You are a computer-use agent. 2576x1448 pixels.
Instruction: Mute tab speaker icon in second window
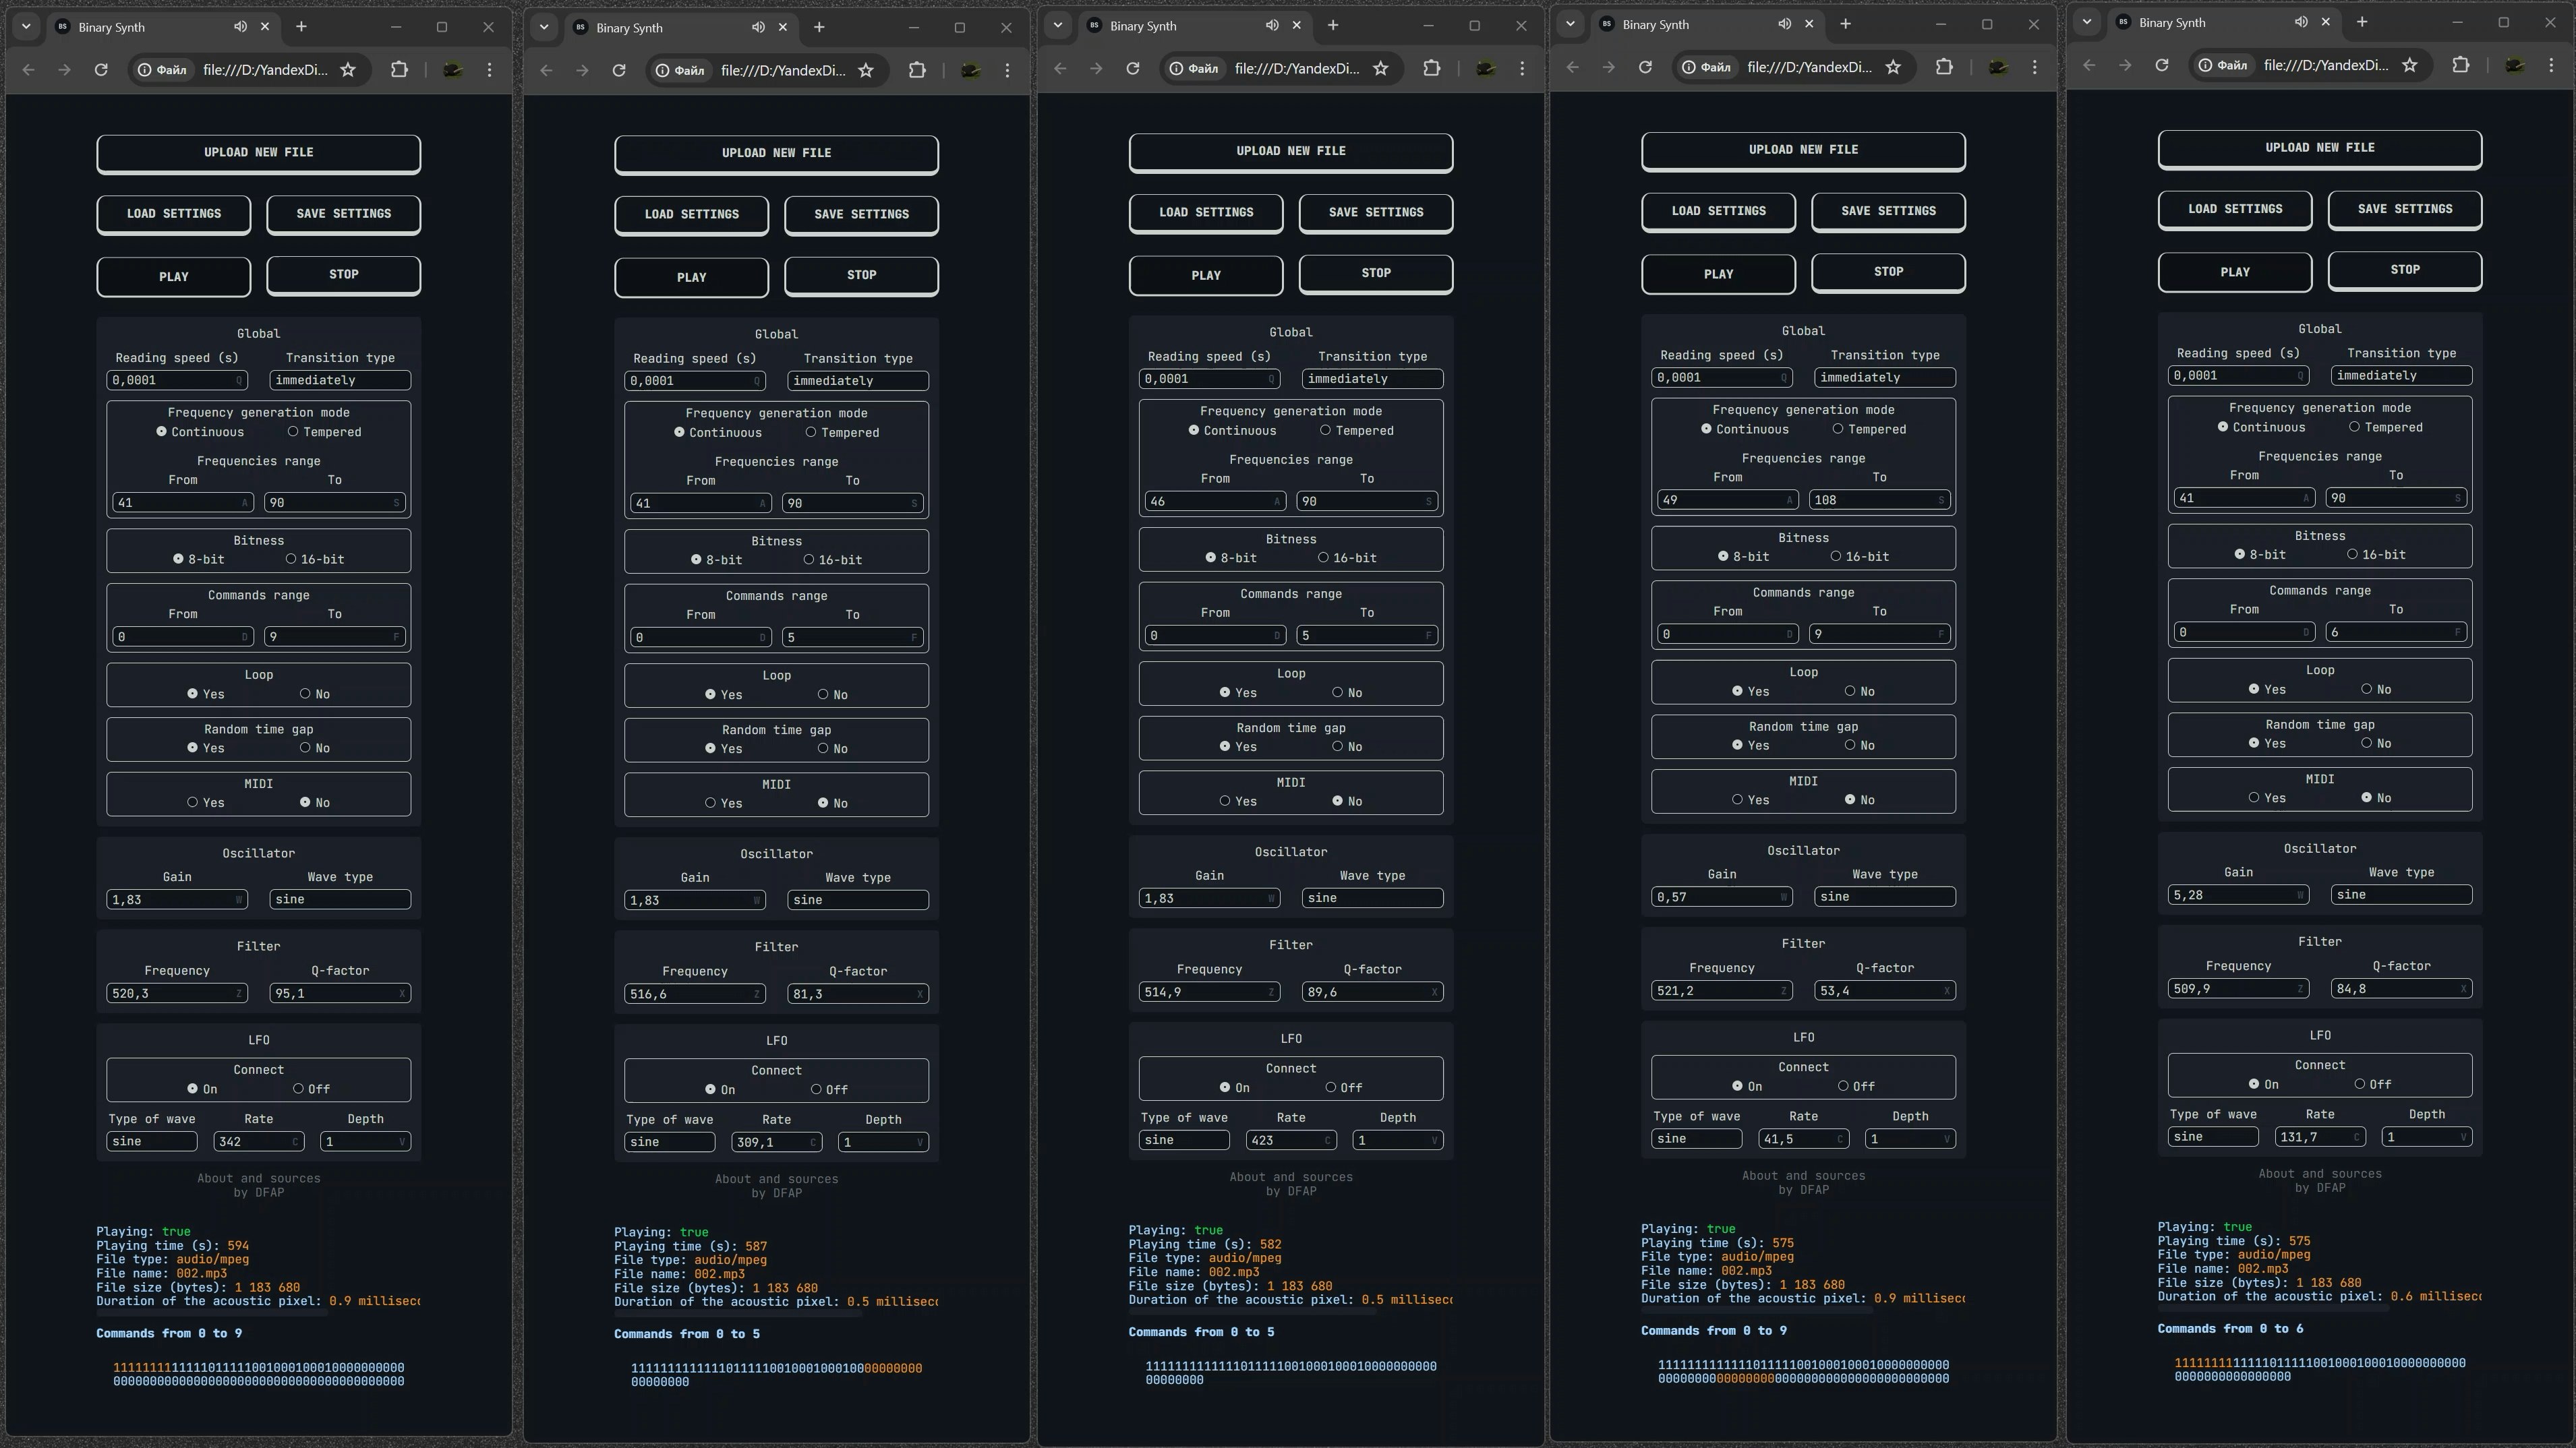pos(758,27)
